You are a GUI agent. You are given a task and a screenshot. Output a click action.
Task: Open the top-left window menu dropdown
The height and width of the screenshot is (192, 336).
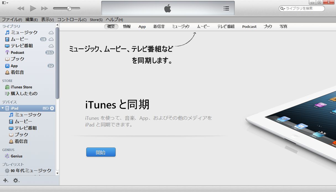coord(5,3)
